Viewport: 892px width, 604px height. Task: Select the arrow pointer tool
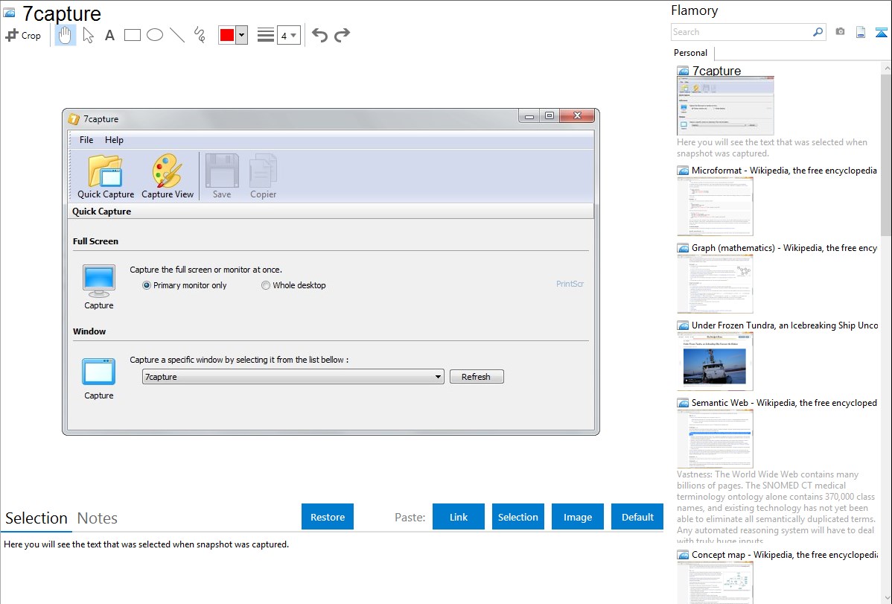[88, 35]
